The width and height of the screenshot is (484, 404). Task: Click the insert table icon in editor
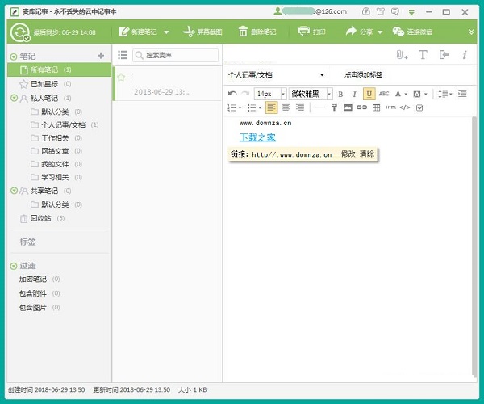coord(376,107)
